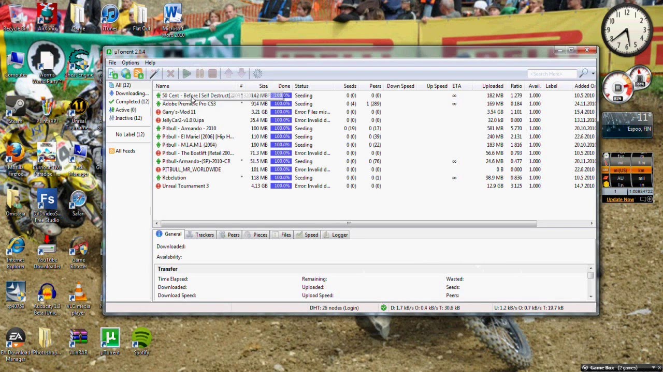The width and height of the screenshot is (663, 372).
Task: Click DHT: 26 nodes status text
Action: 334,308
